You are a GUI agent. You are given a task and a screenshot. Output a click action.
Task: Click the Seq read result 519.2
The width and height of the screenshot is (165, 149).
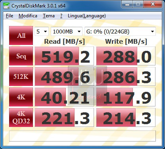[64, 56]
